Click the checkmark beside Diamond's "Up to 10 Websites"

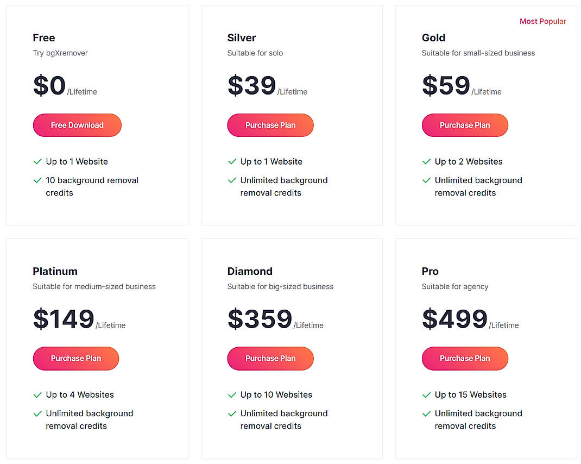(x=232, y=394)
